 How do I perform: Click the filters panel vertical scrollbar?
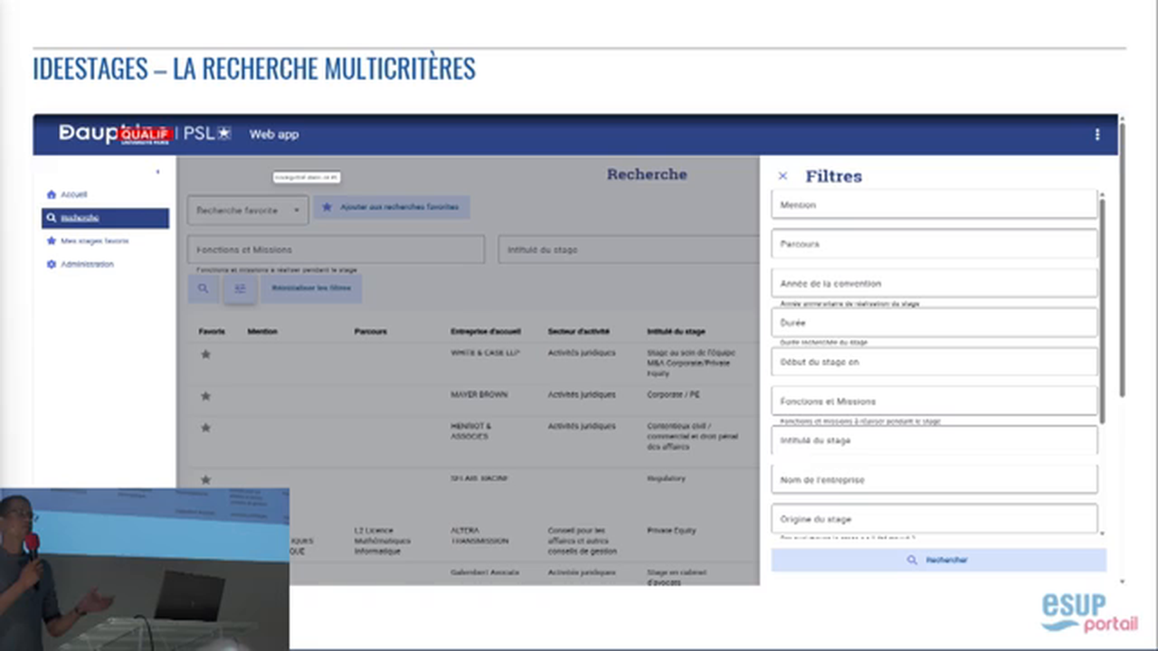tap(1101, 307)
